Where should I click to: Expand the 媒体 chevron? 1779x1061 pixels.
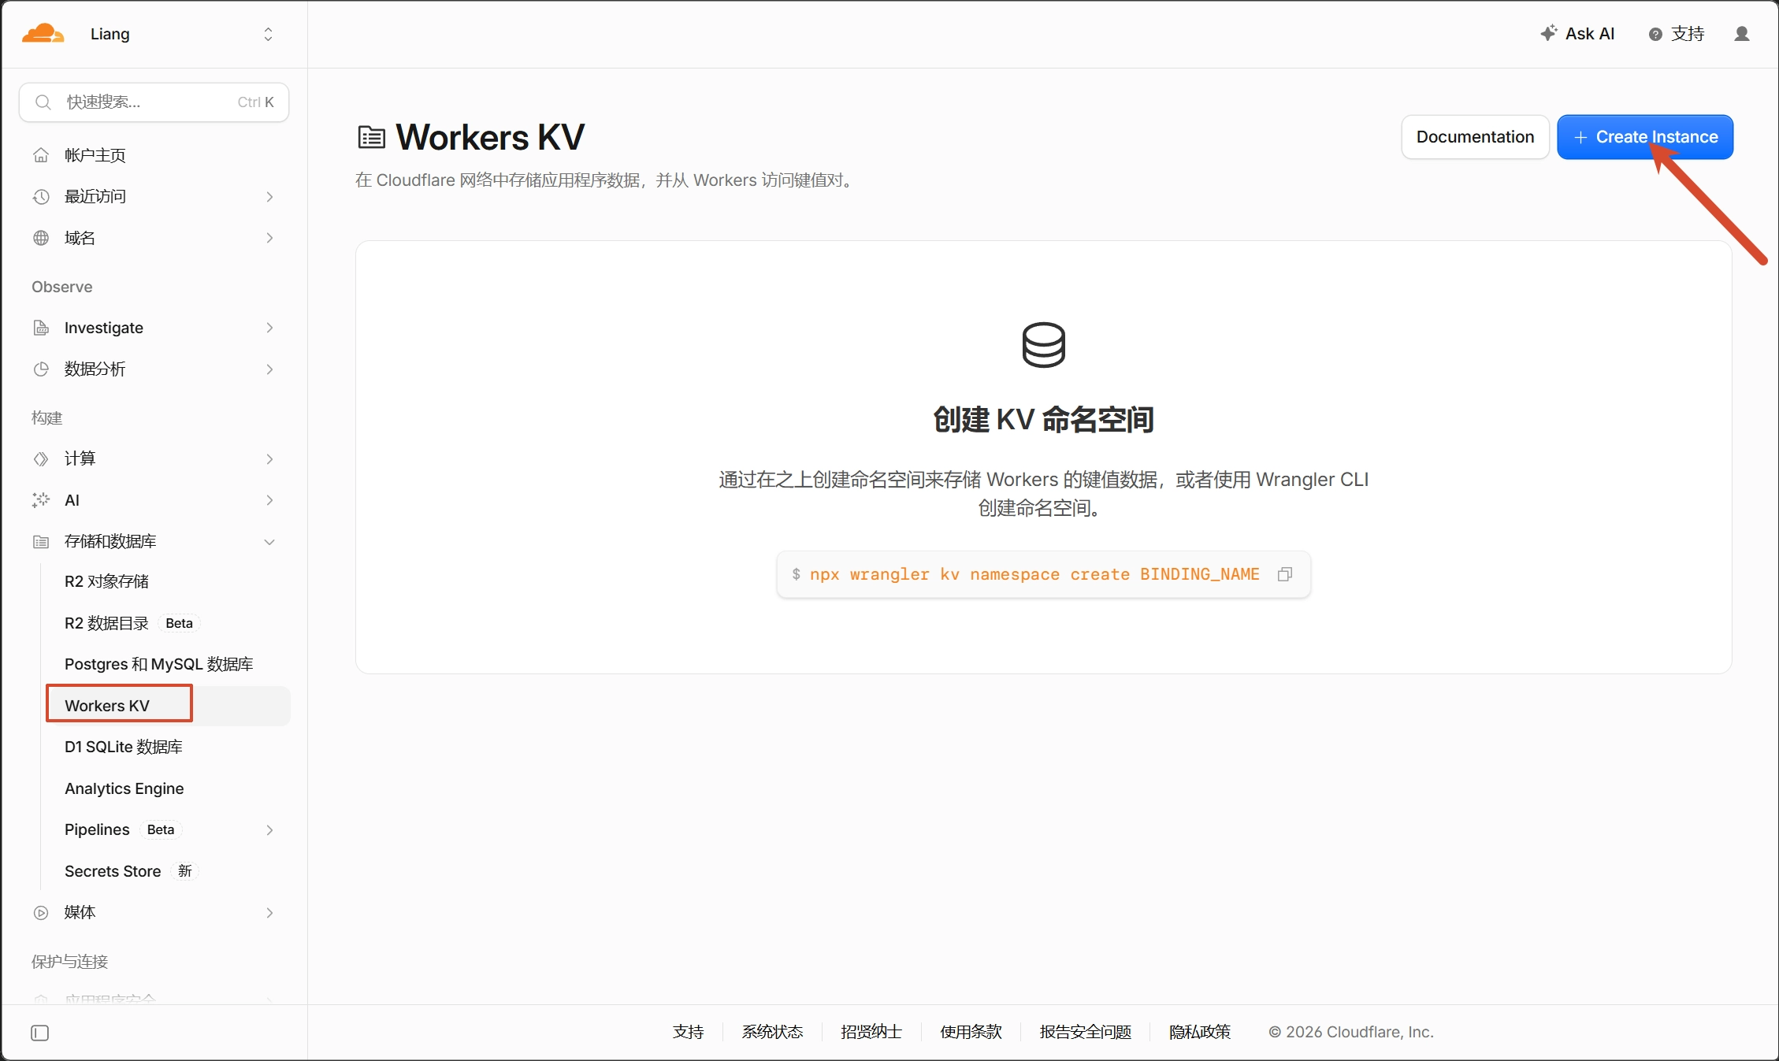(x=269, y=912)
